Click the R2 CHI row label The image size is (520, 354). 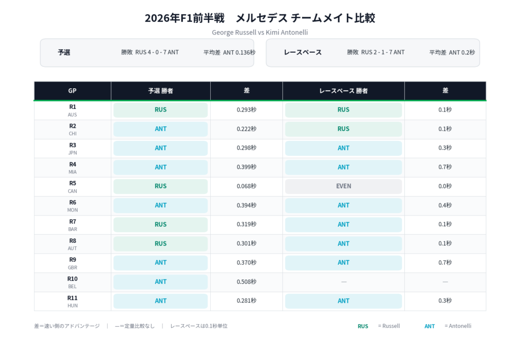(x=72, y=129)
